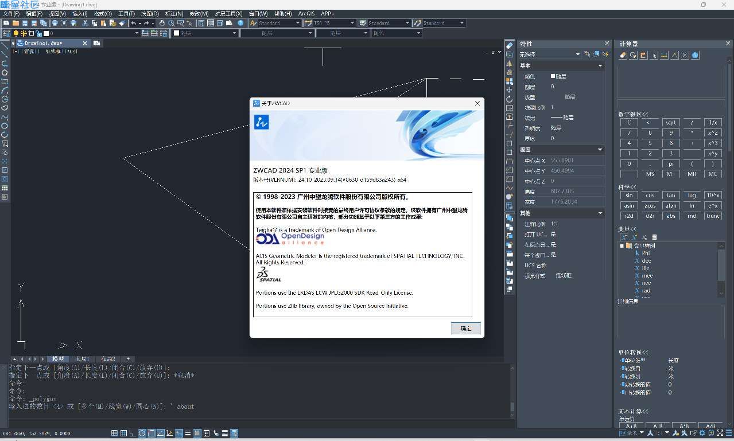
Task: Open the ArcGIS menu
Action: click(x=306, y=14)
